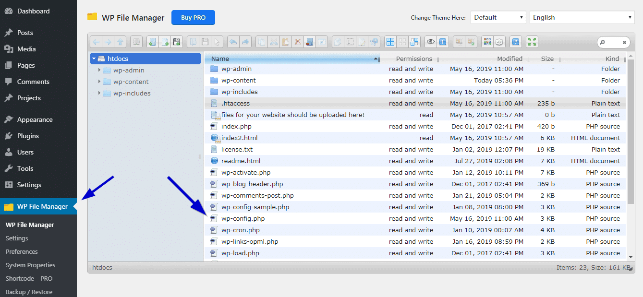Click the Extract archive icon
The height and width of the screenshot is (297, 643).
(459, 42)
